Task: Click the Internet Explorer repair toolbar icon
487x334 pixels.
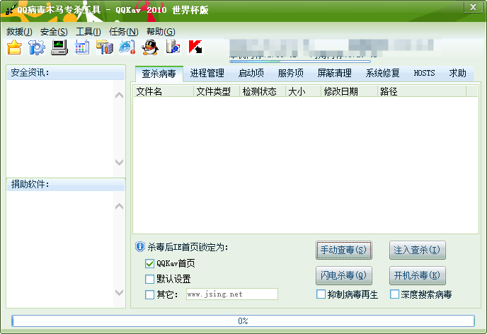Action: (127, 47)
